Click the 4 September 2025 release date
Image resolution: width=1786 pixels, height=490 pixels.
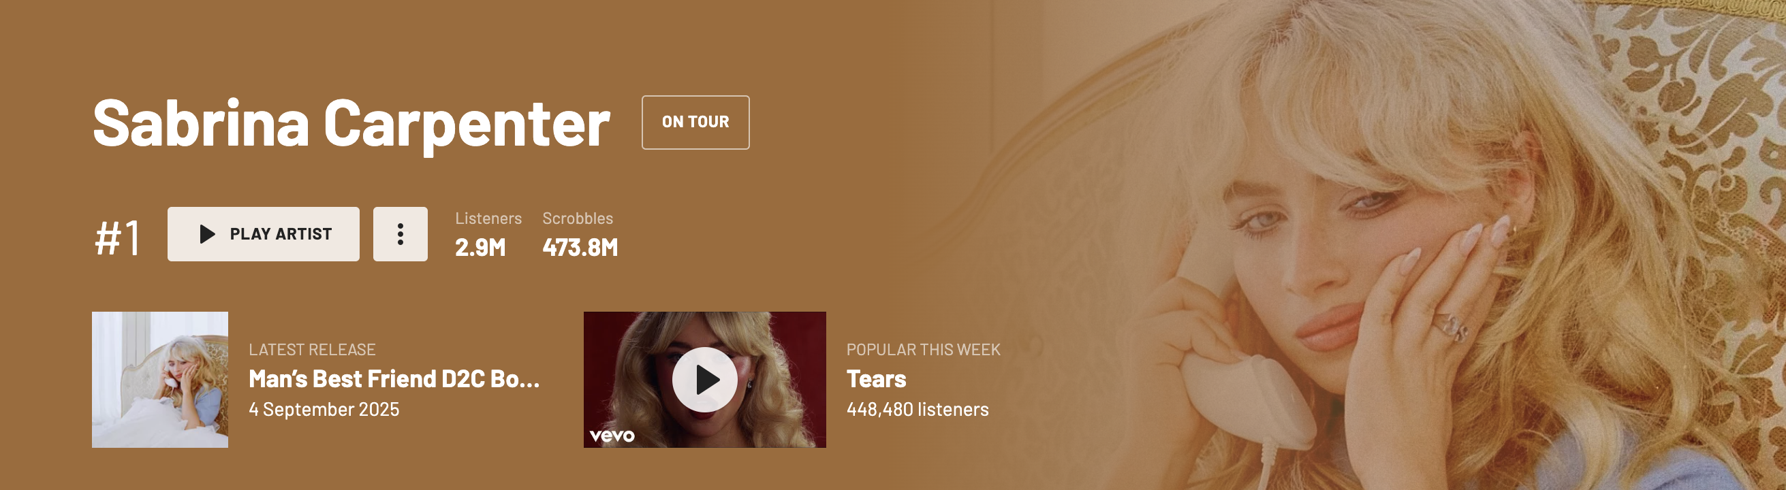(324, 410)
